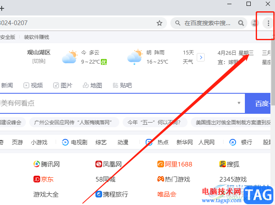Click 切换 to change city
This screenshot has width=275, height=205.
(x=39, y=61)
